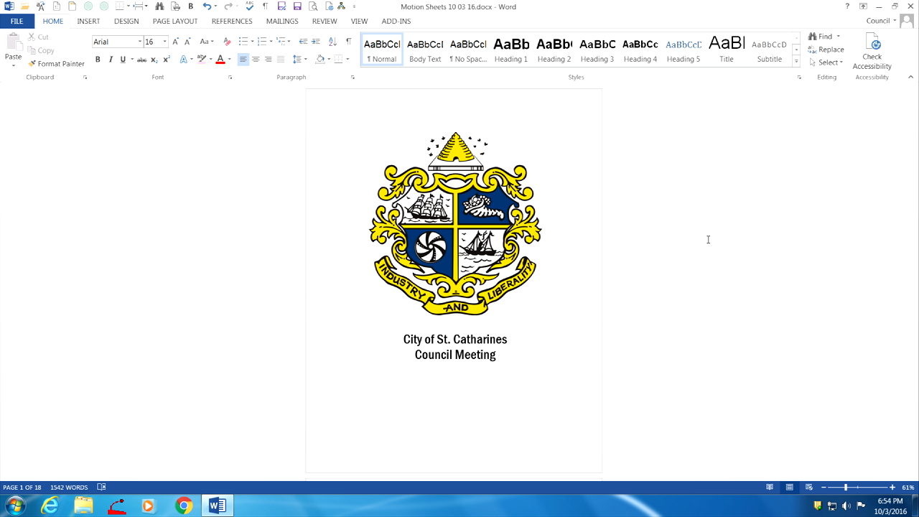Switch to the PAGE LAYOUT tab
Viewport: 919px width, 517px height.
[x=175, y=22]
